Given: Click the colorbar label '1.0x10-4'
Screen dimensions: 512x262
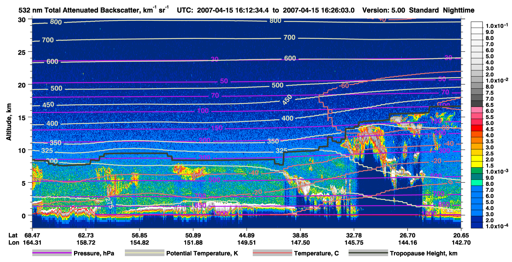Looking at the screenshot, I should (497, 227).
